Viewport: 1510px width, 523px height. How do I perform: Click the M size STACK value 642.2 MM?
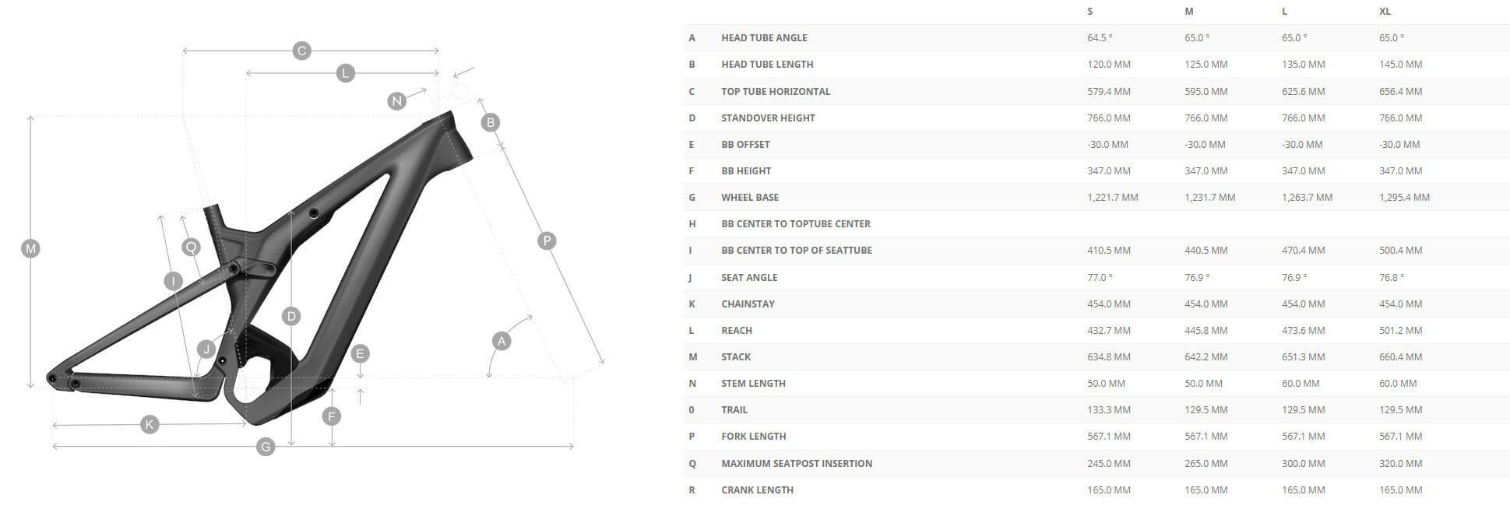coord(1206,357)
